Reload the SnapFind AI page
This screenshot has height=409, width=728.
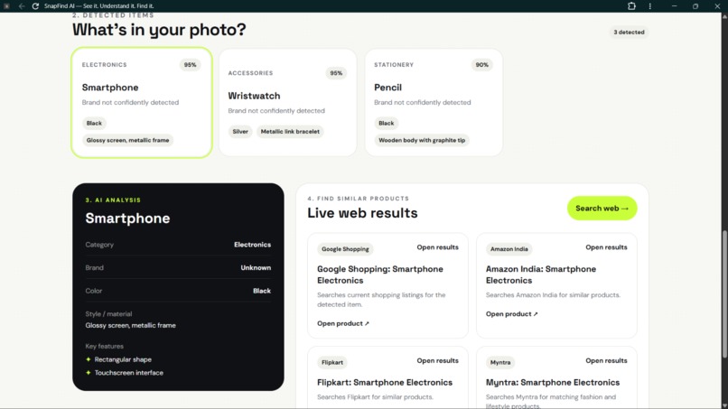pyautogui.click(x=35, y=6)
